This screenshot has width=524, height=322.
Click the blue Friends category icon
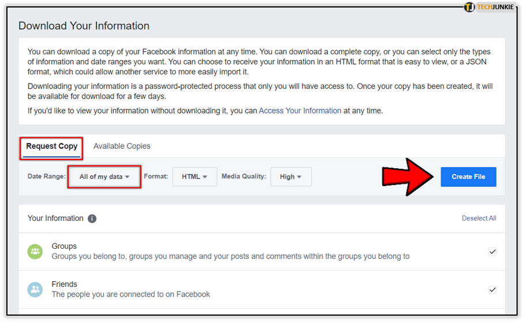35,289
